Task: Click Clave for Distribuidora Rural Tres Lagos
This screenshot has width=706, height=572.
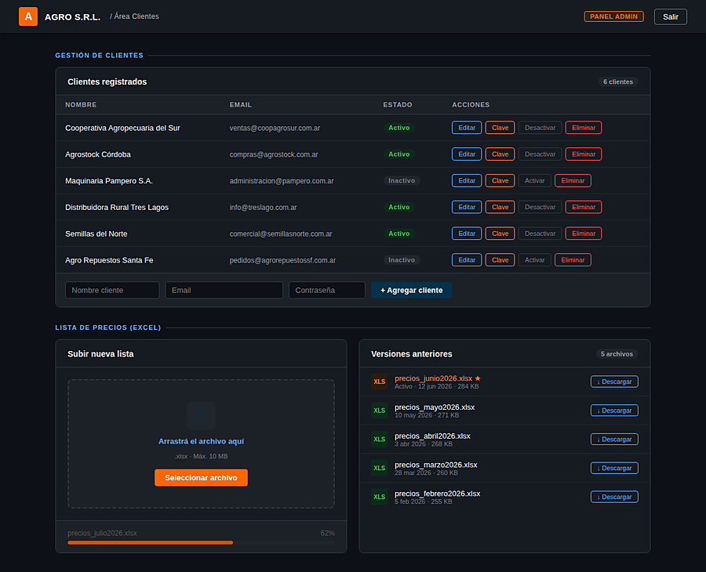Action: pyautogui.click(x=500, y=208)
